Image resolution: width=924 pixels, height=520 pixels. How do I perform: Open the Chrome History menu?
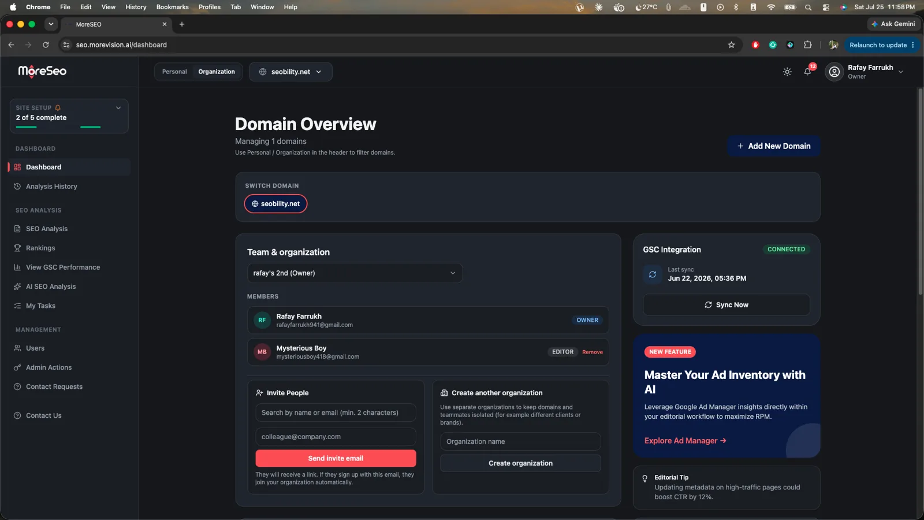coord(136,7)
